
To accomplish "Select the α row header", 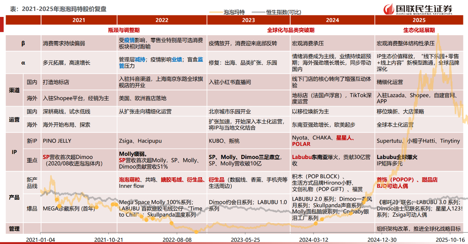I will pyautogui.click(x=23, y=63).
